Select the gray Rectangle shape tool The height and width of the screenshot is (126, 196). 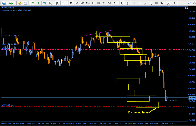click(x=156, y=3)
